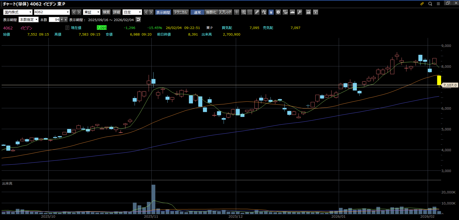Screen dimensions: 459x220
Task: Click the 本数 bar count input field
Action: [54, 20]
